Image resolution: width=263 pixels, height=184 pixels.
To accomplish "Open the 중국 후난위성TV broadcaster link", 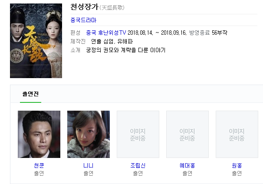I will point(106,33).
